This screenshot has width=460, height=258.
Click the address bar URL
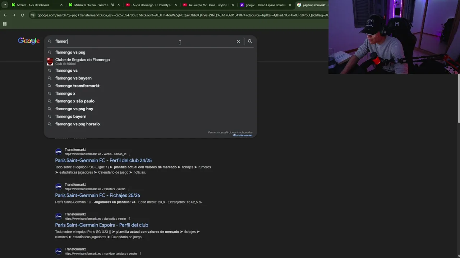[x=183, y=15]
